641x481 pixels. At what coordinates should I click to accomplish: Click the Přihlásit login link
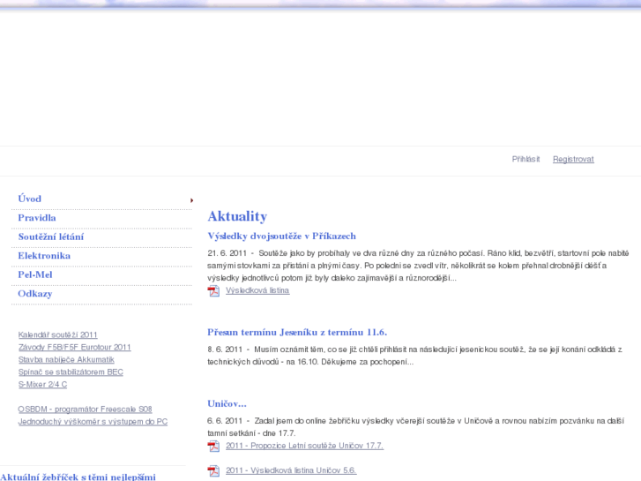pos(525,159)
